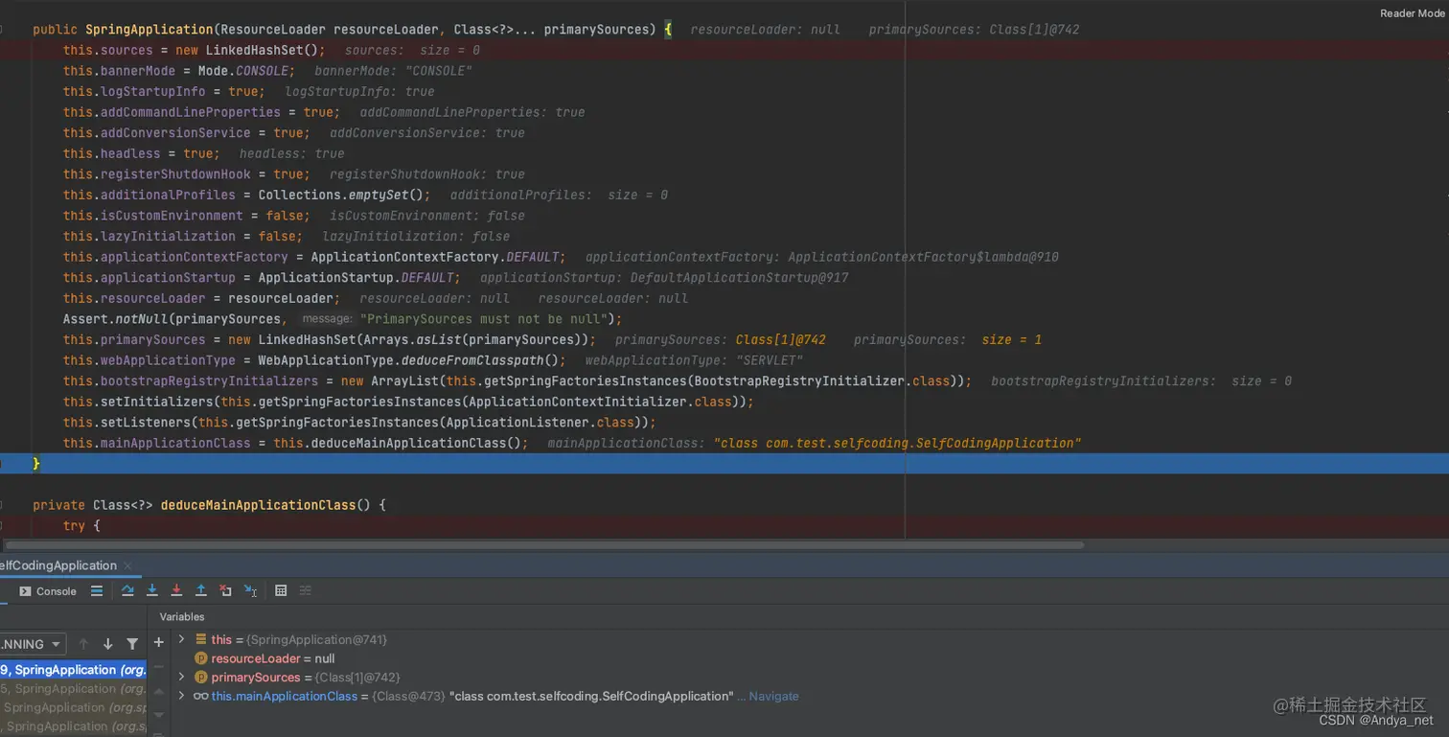
Task: Click the parameter icon beside resourceLoader
Action: 201,658
